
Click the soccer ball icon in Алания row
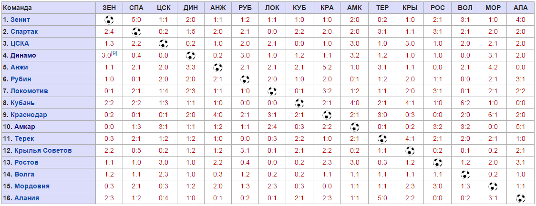(520, 198)
